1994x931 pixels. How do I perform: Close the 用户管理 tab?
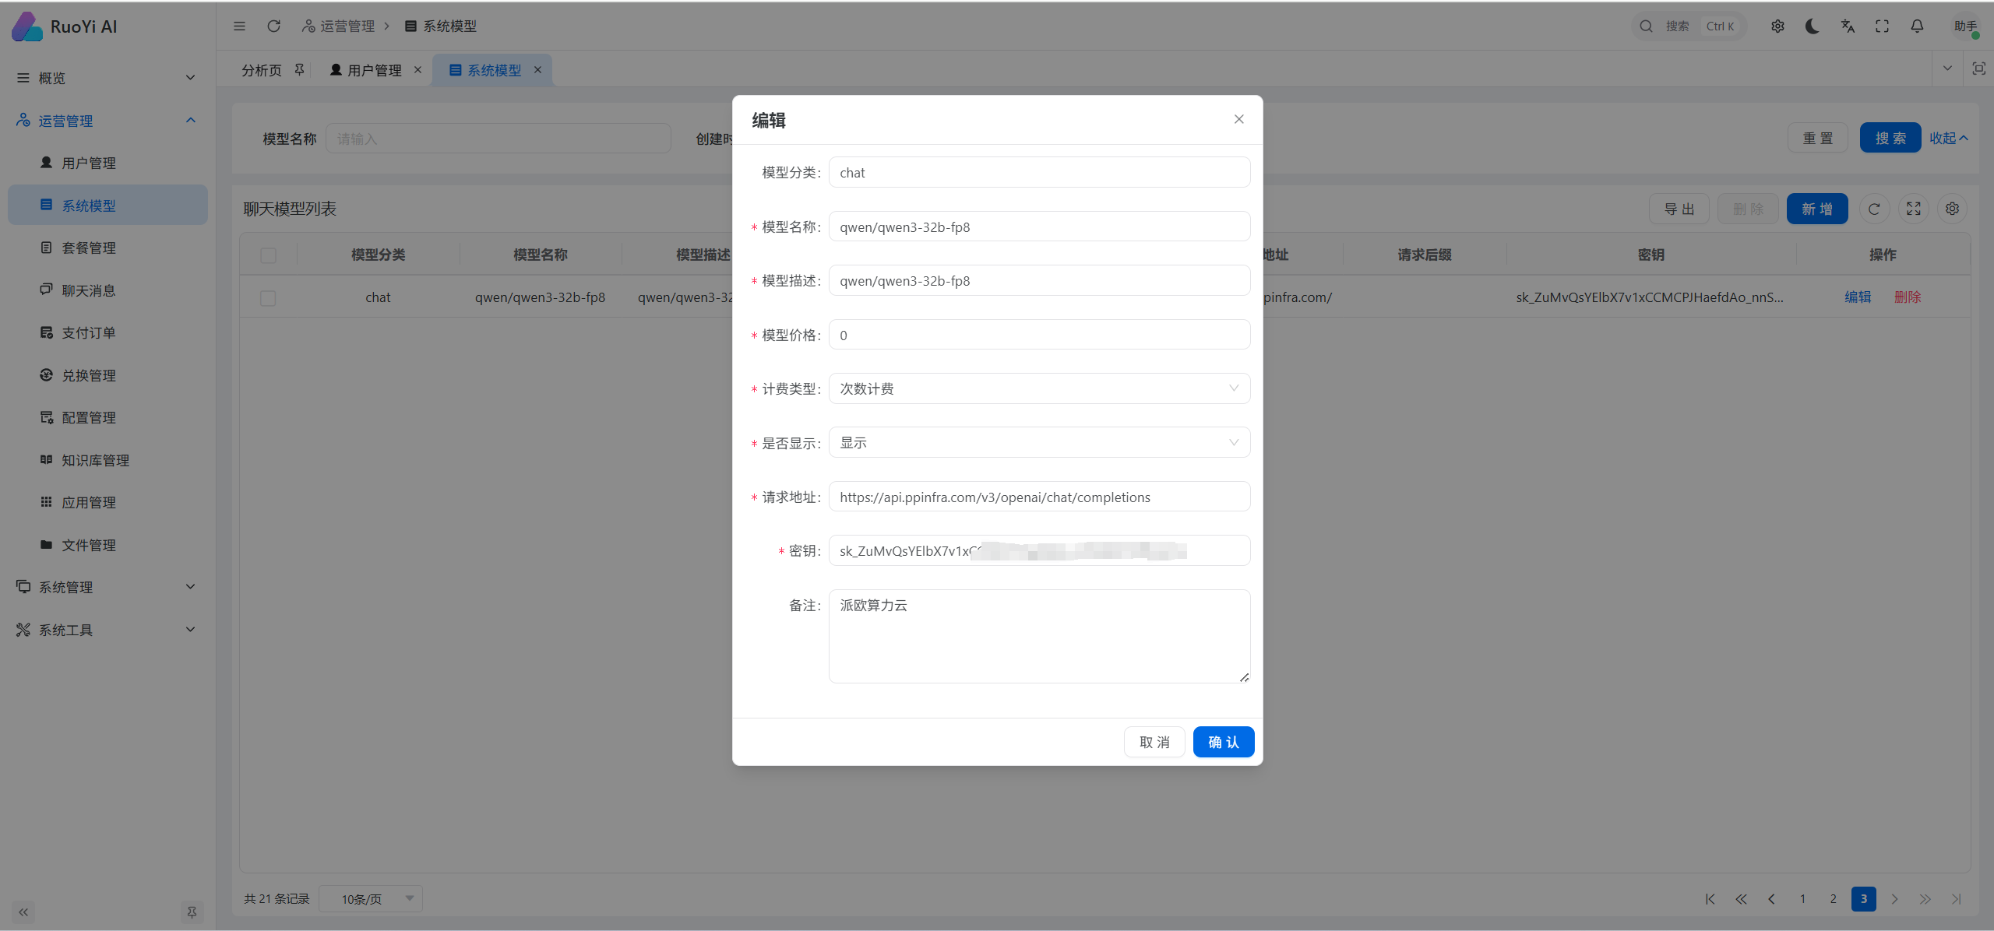click(417, 70)
